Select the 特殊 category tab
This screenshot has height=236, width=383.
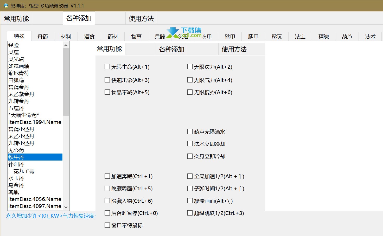[x=19, y=36]
